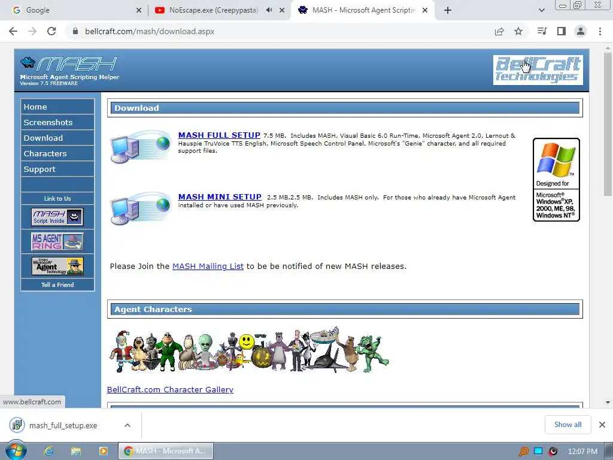Open a new tab with plus button
Image resolution: width=613 pixels, height=460 pixels.
(x=448, y=10)
